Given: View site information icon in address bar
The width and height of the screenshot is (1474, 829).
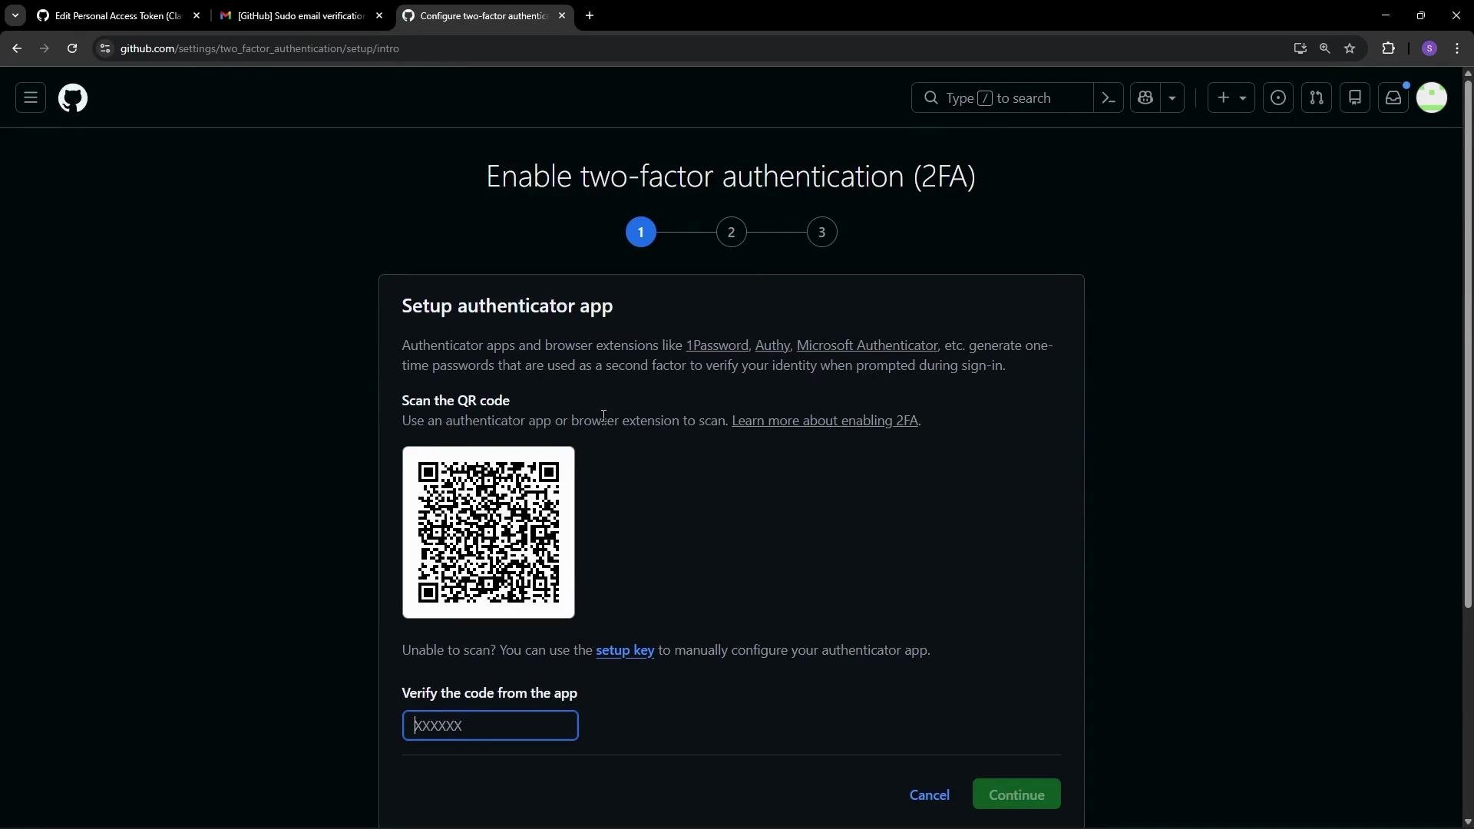Looking at the screenshot, I should click(x=105, y=48).
